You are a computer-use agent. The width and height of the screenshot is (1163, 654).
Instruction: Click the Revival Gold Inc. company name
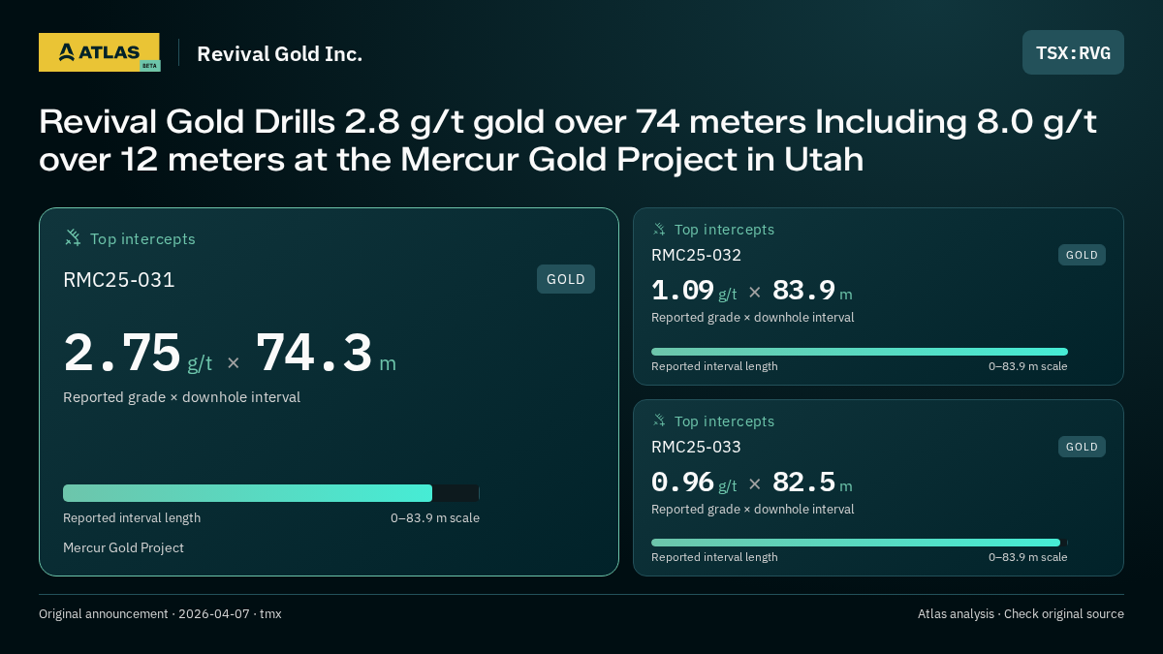[279, 53]
